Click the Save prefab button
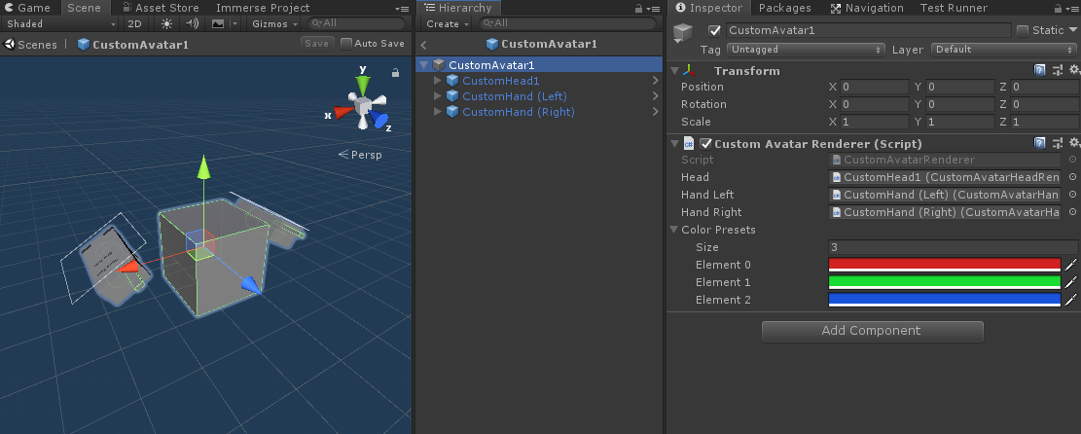1081x434 pixels. 317,44
